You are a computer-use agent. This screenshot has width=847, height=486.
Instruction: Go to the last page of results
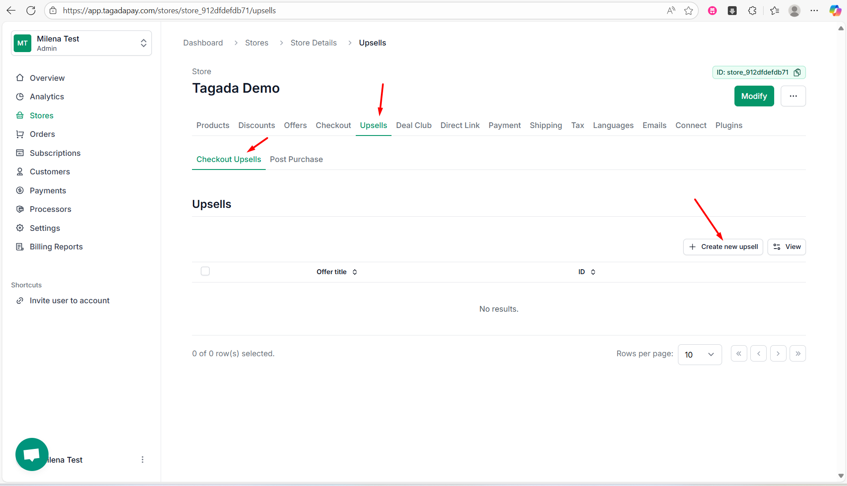[798, 354]
